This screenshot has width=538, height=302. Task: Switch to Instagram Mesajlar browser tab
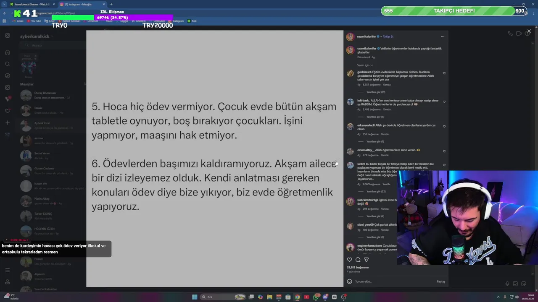81,4
